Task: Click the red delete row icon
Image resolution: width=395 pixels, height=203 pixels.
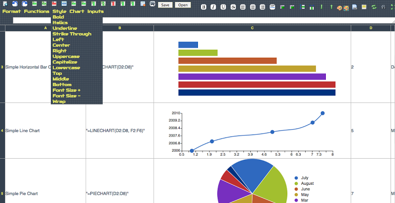Action: pos(54,4)
